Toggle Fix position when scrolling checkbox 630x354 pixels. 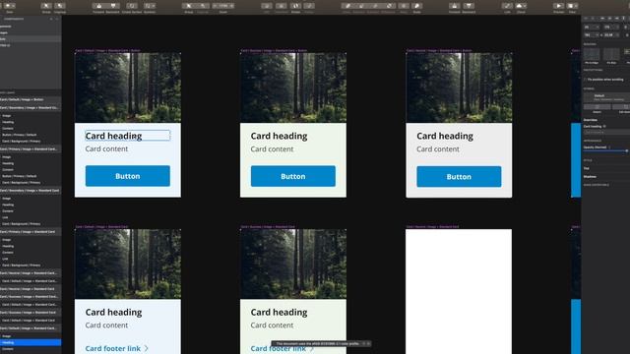[586, 80]
